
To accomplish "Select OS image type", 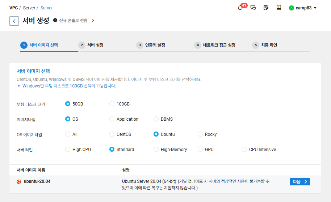I will point(68,119).
